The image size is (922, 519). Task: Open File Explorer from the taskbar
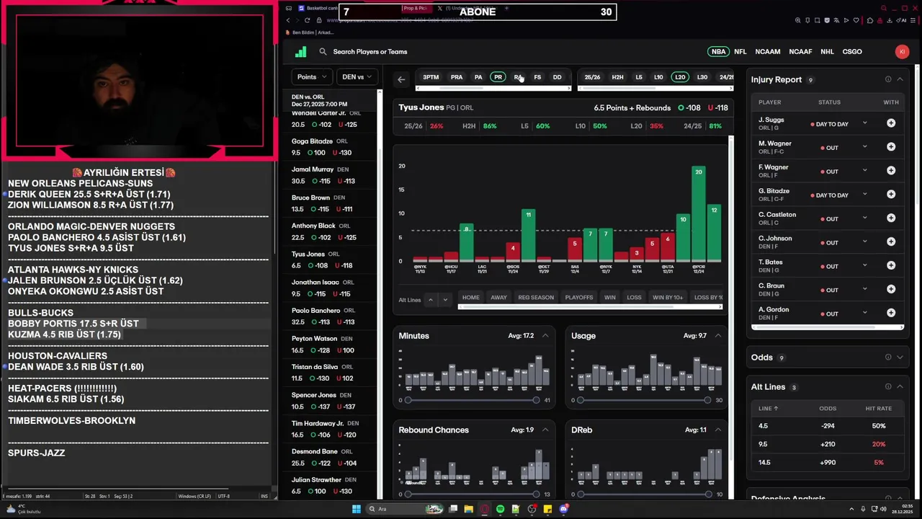click(468, 509)
